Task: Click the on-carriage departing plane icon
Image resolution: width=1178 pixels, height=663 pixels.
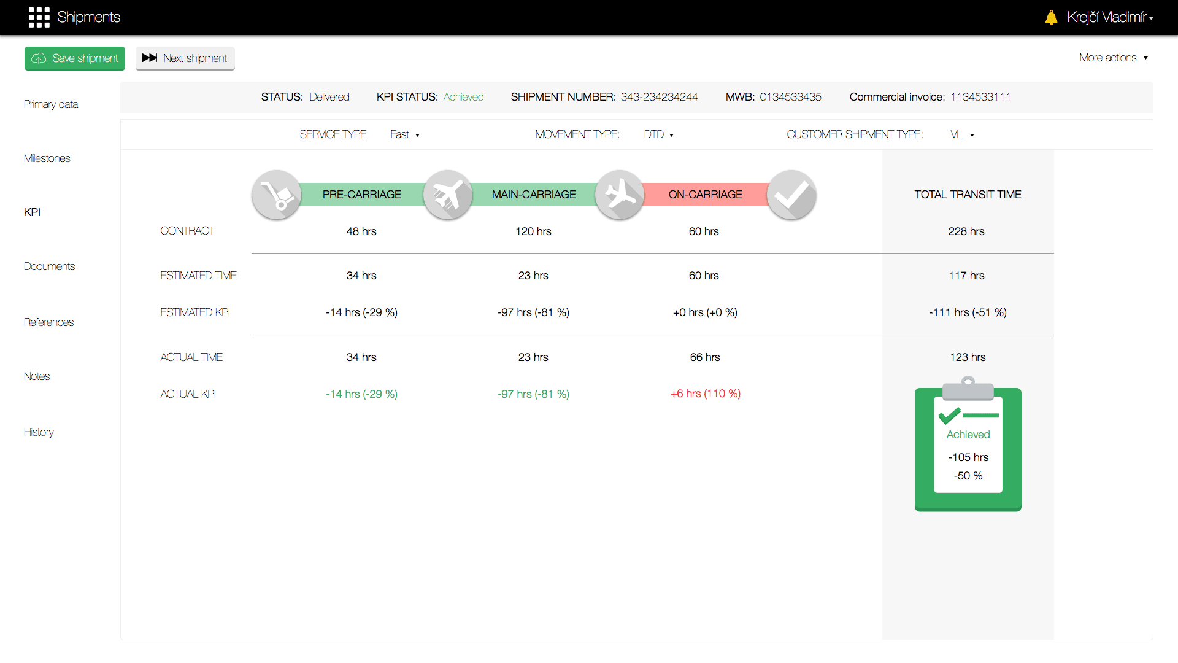Action: pyautogui.click(x=620, y=195)
